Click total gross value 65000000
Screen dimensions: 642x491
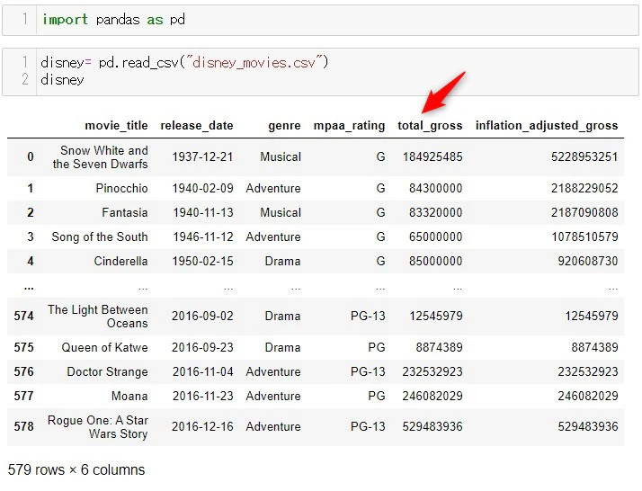click(x=435, y=237)
